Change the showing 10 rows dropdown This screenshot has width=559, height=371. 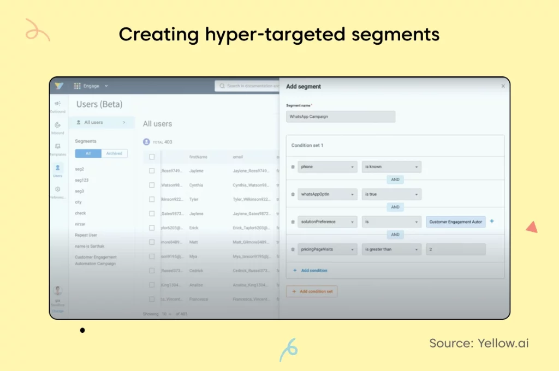tap(166, 314)
